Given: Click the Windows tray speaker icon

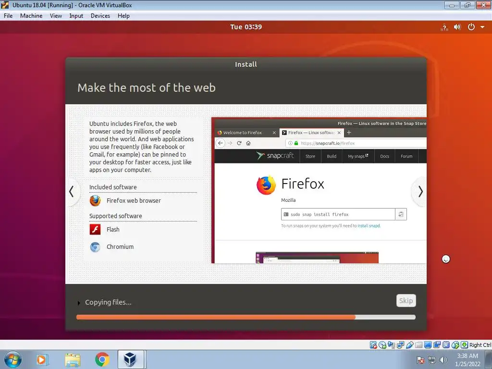Looking at the screenshot, I should click(443, 360).
